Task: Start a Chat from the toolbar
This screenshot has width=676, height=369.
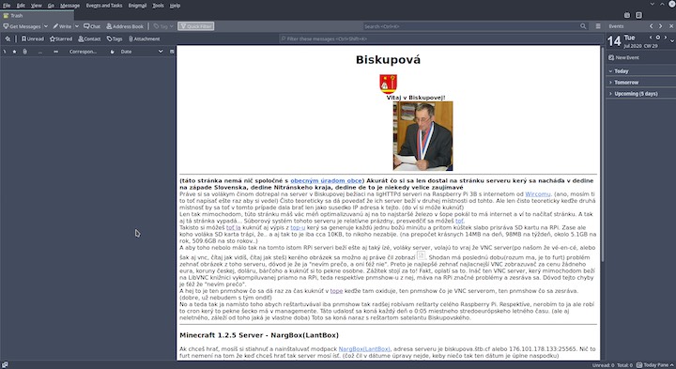Action: [x=92, y=26]
